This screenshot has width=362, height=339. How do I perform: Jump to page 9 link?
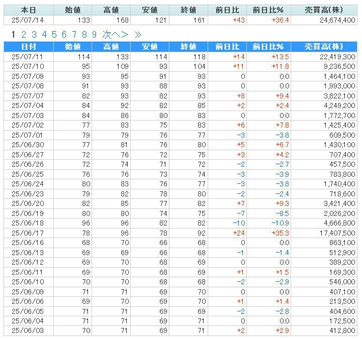94,35
